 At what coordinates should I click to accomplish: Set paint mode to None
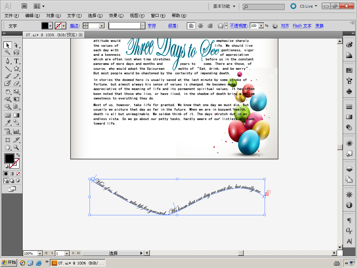pos(18,174)
